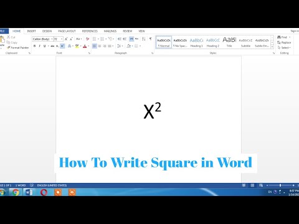
Task: Switch to Web Layout view icon
Action: [261, 185]
